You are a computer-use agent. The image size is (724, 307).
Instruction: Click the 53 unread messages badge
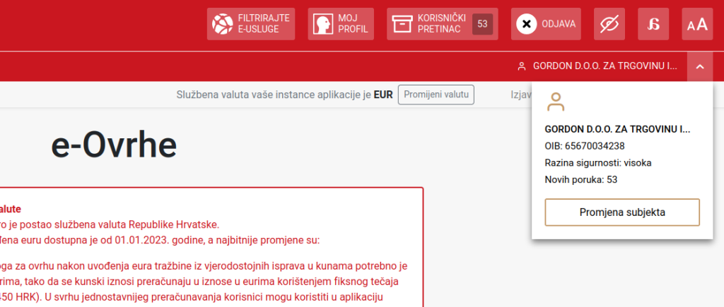(483, 24)
